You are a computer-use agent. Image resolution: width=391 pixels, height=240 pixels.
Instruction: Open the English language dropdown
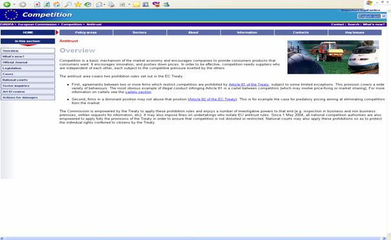[x=372, y=16]
